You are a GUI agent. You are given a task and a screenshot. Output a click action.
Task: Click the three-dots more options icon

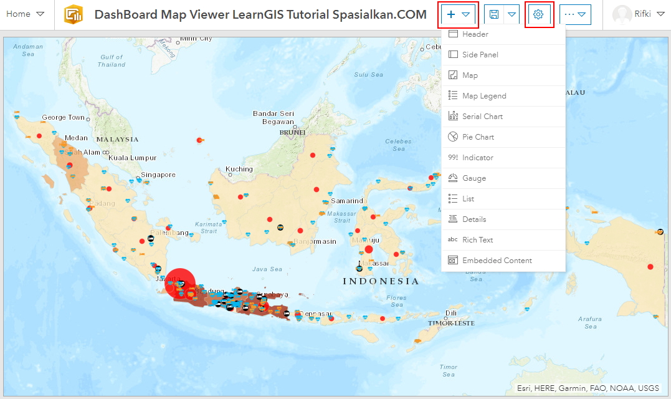pos(569,14)
